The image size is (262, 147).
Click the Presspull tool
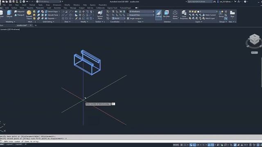pyautogui.click(x=19, y=15)
